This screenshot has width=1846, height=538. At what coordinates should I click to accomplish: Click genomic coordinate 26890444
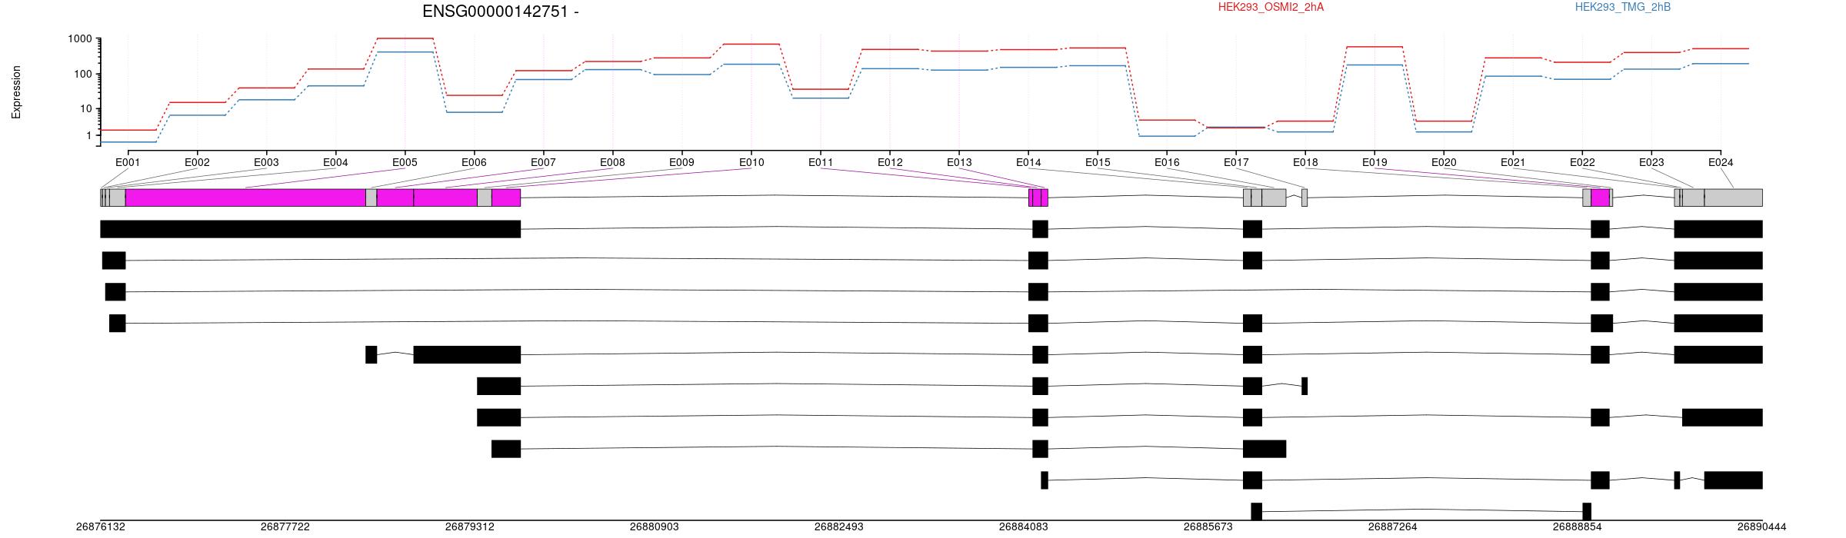point(1762,527)
